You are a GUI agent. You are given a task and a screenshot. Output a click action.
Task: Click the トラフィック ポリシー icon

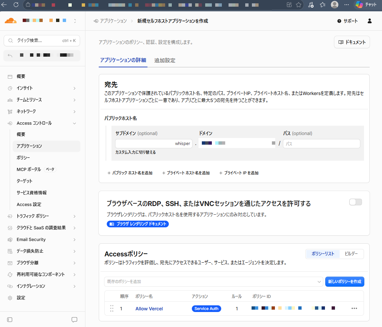(x=10, y=216)
